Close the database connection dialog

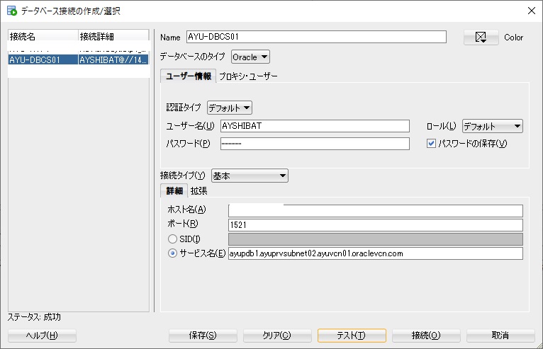532,11
